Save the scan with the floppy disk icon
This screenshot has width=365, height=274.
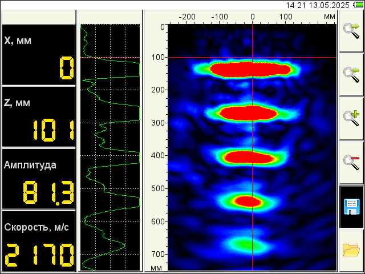[x=351, y=207]
